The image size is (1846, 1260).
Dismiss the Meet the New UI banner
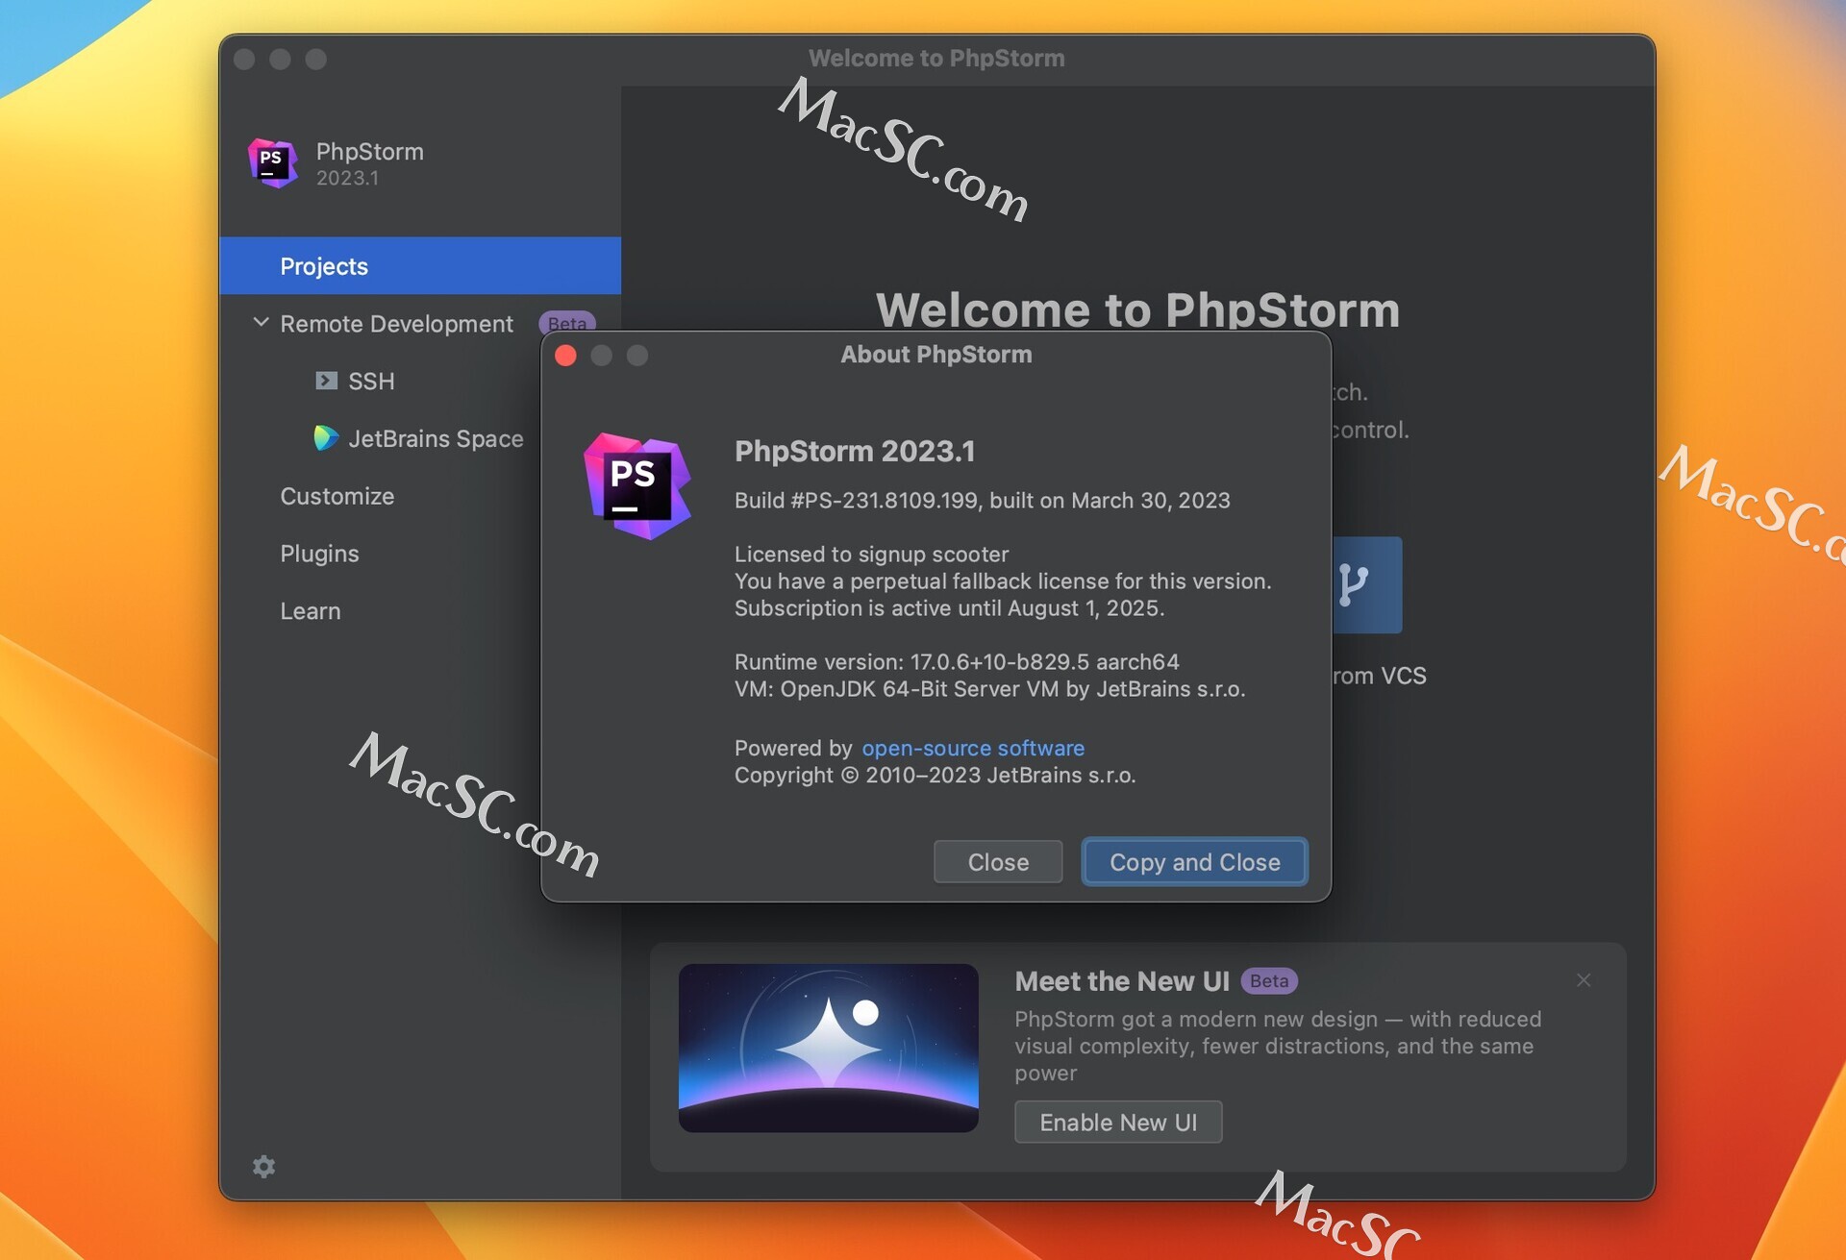coord(1584,980)
